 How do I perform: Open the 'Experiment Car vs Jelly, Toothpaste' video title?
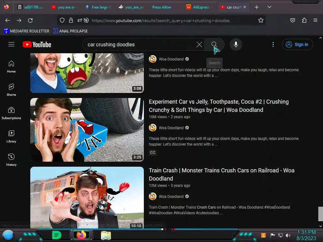219,106
